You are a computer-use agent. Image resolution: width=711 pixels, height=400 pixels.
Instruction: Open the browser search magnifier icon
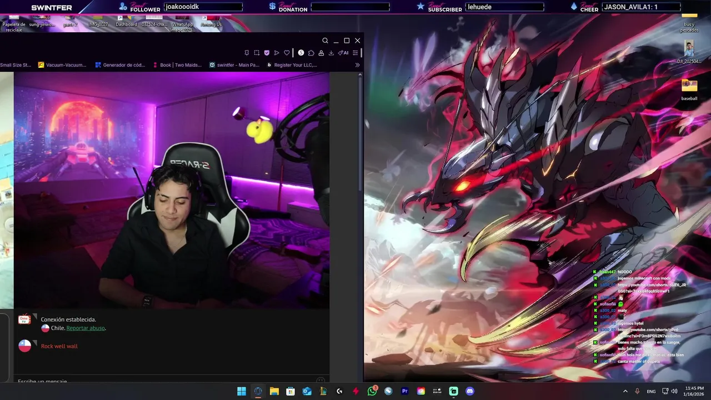click(325, 41)
